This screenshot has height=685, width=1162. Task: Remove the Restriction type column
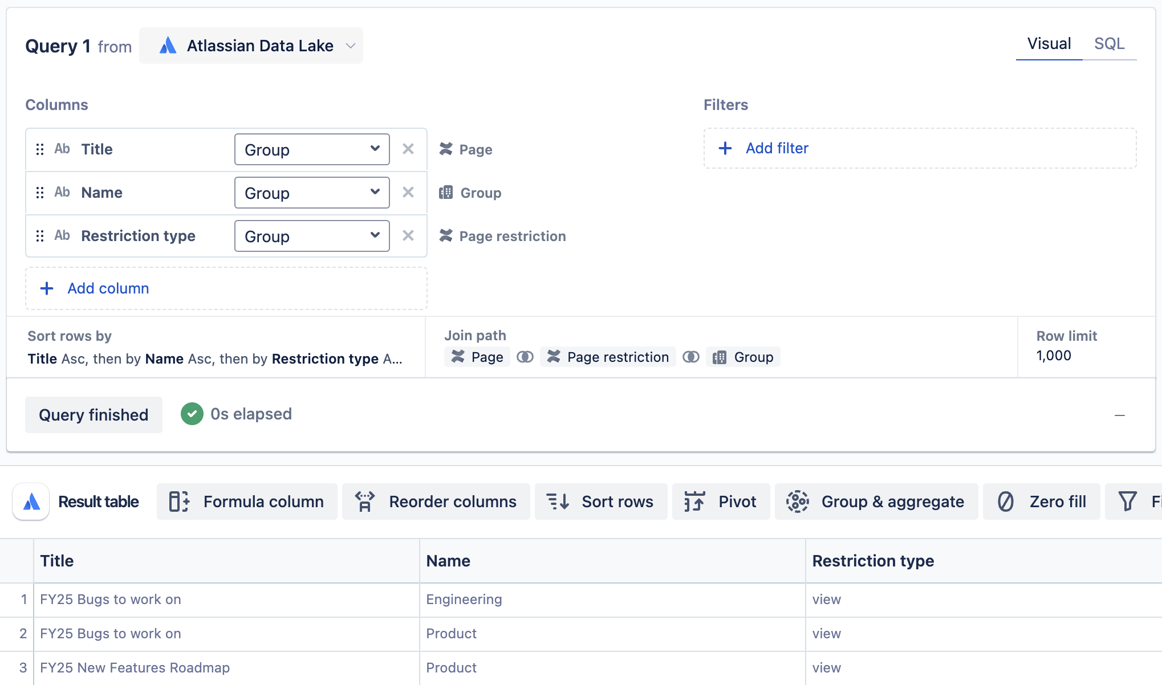click(408, 236)
